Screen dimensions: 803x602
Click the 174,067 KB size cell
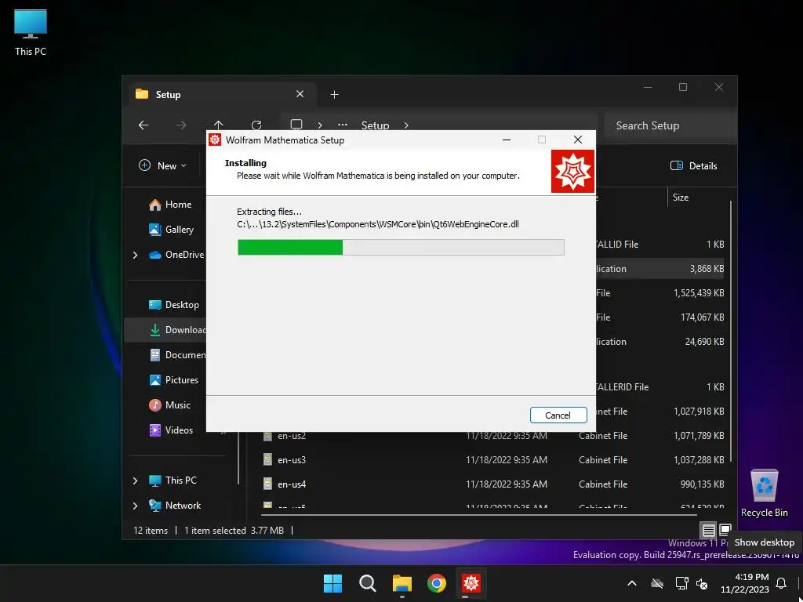click(x=702, y=317)
